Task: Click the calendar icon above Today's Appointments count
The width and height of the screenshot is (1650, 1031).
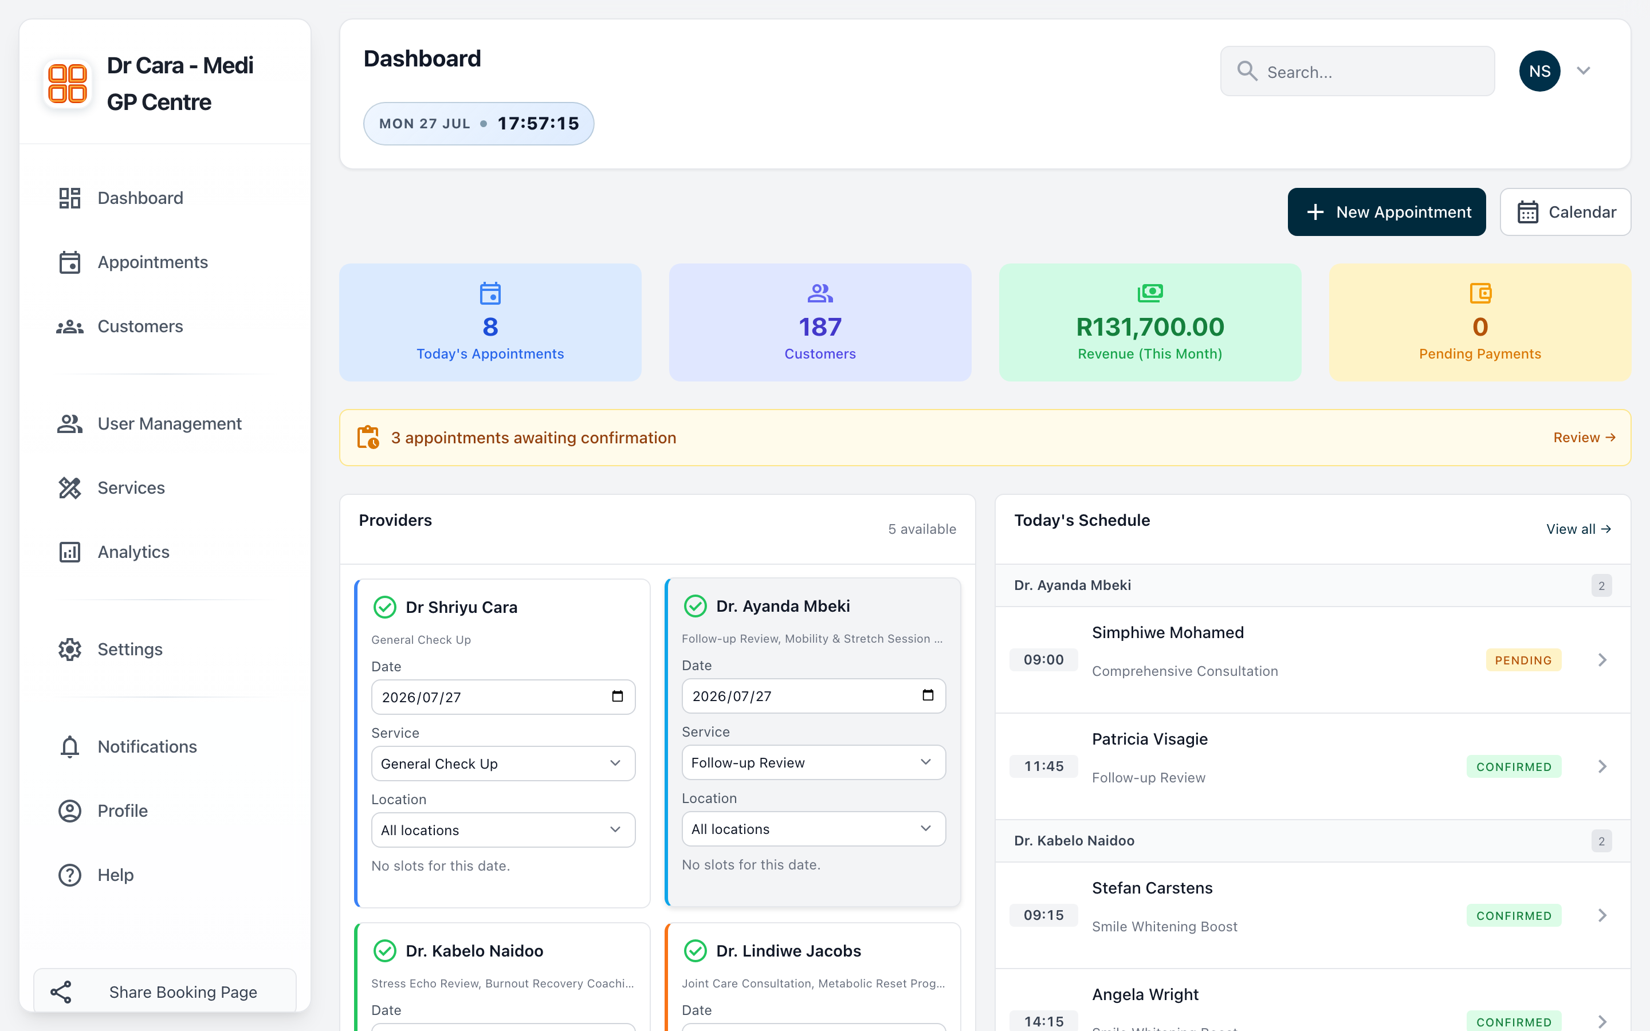Action: [x=490, y=293]
